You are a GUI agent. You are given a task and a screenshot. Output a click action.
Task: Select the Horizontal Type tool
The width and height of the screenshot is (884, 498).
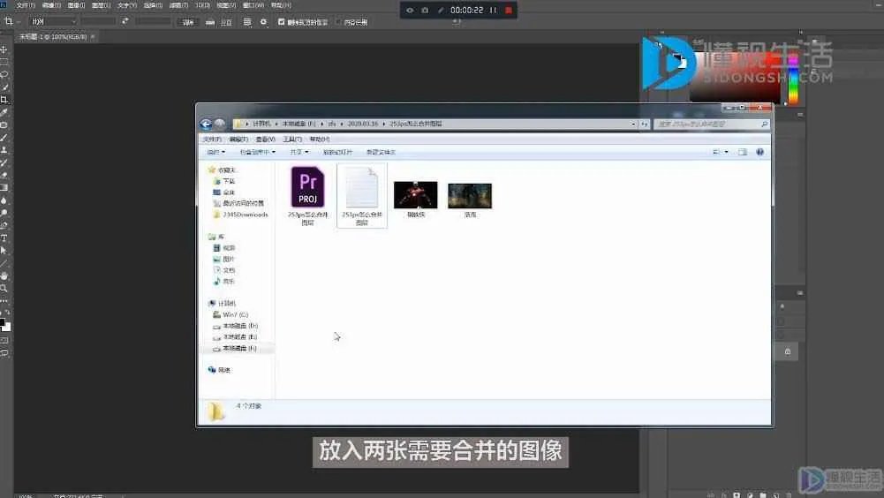[x=4, y=238]
